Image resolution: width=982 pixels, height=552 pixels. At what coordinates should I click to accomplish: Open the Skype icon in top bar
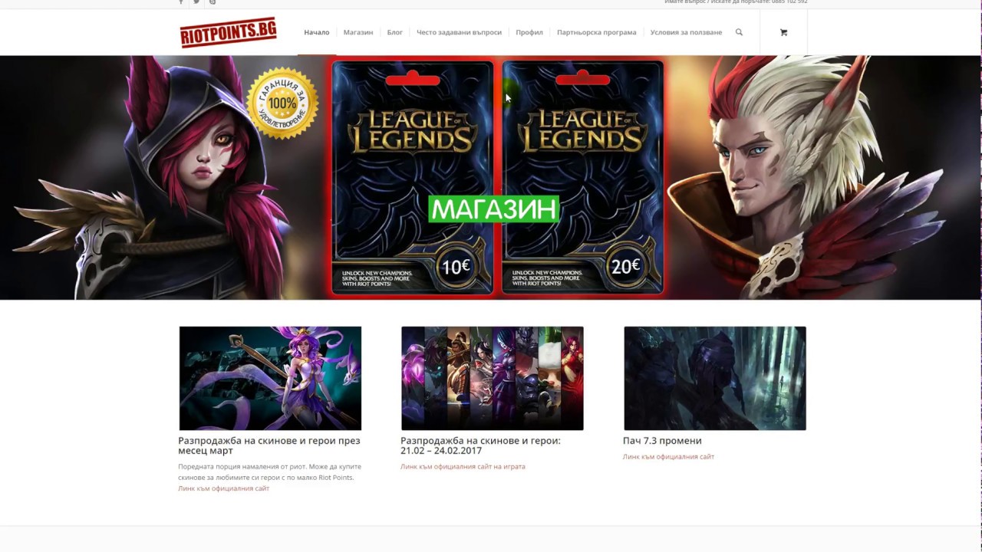[213, 2]
